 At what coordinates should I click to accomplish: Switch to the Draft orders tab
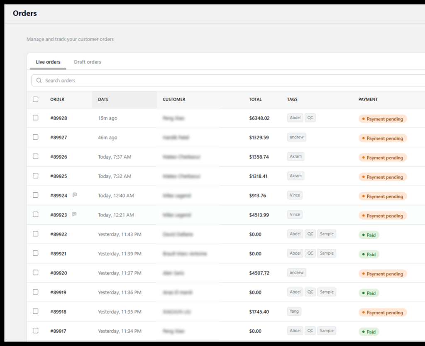click(88, 62)
